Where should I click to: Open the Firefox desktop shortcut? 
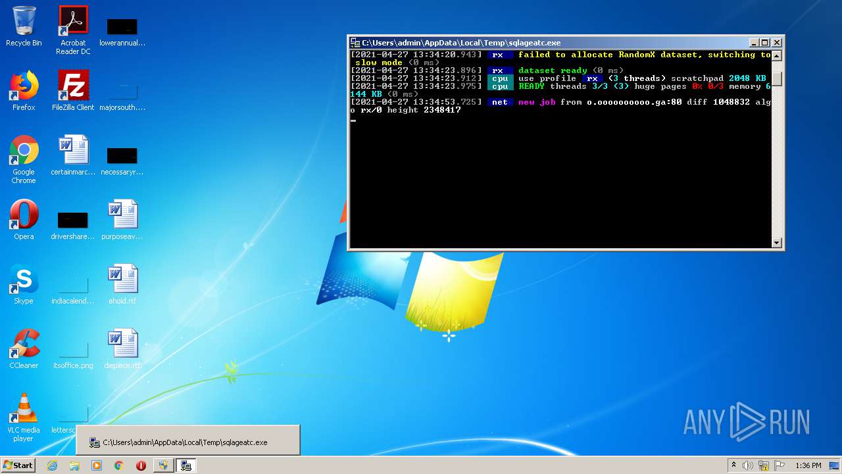pos(24,91)
